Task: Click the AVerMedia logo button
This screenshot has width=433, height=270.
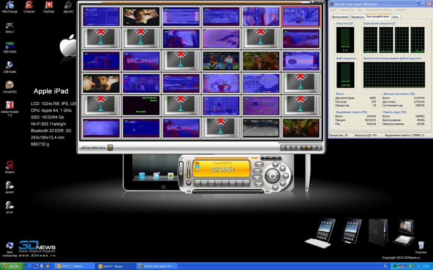Action: [110, 147]
